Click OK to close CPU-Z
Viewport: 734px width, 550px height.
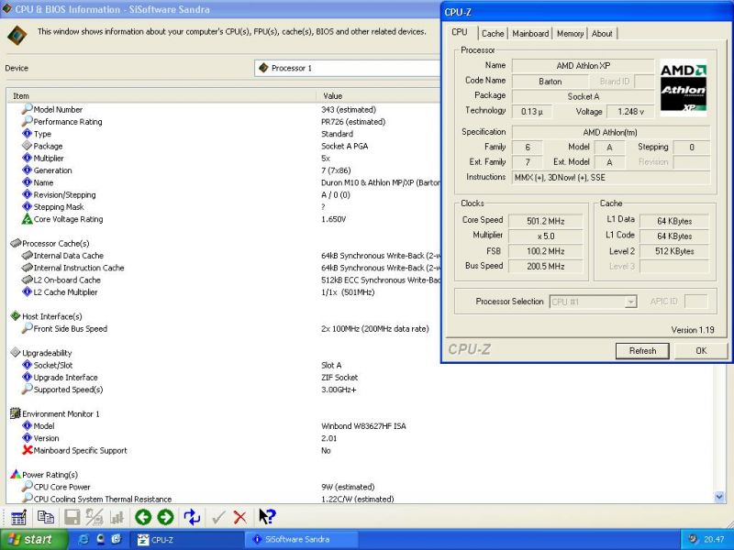pos(701,351)
